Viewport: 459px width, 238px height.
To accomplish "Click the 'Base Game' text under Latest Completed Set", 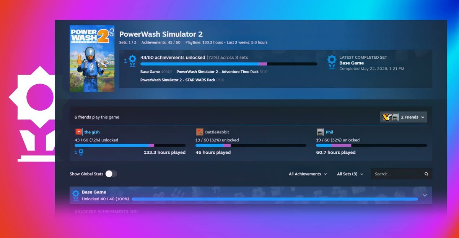I will (352, 63).
